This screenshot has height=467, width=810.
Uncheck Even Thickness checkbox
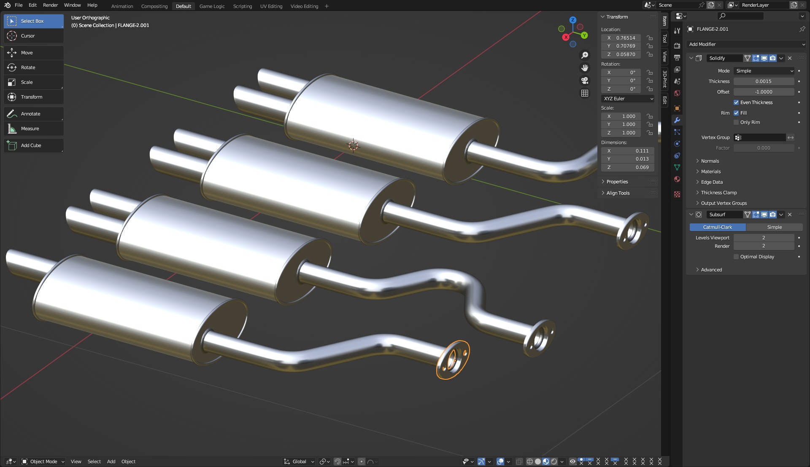[736, 102]
